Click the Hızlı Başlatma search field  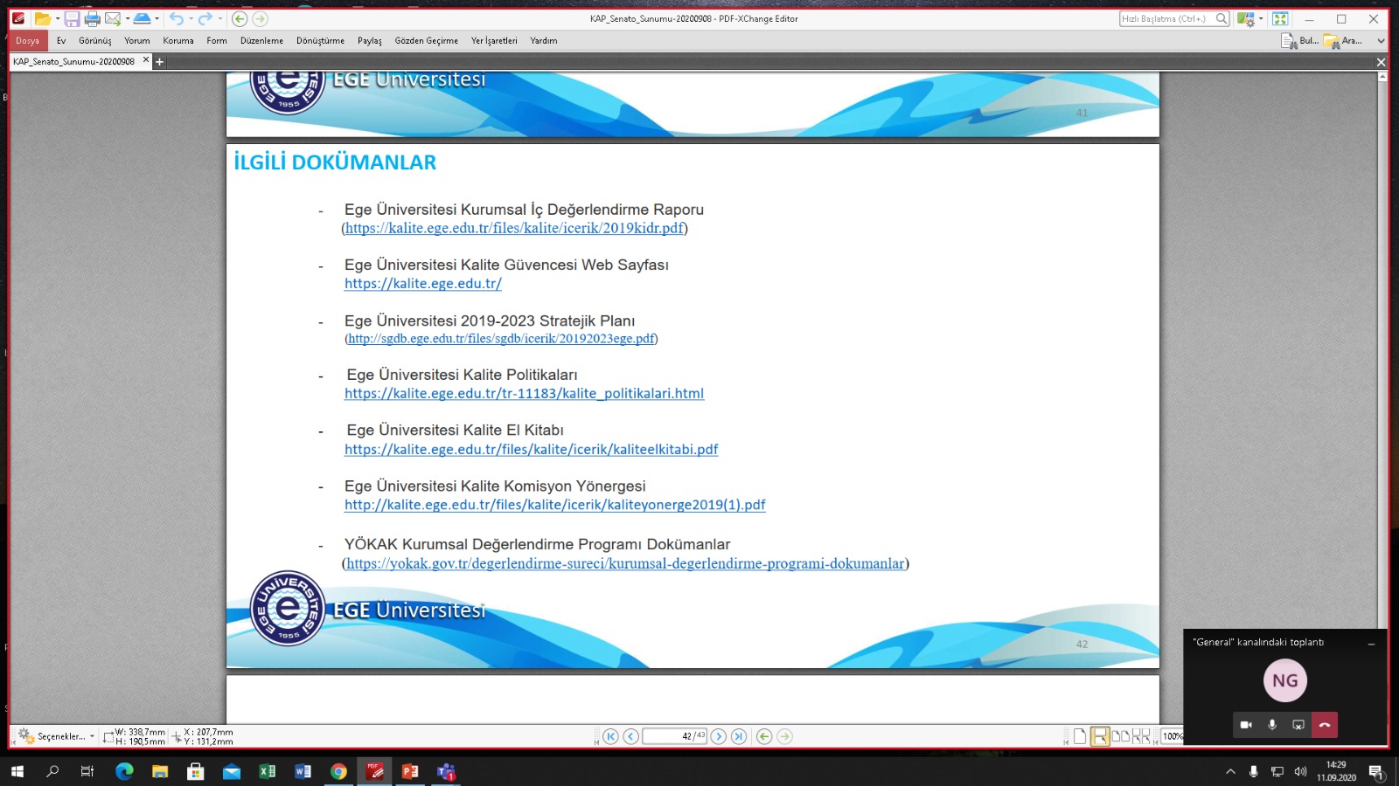pyautogui.click(x=1167, y=18)
